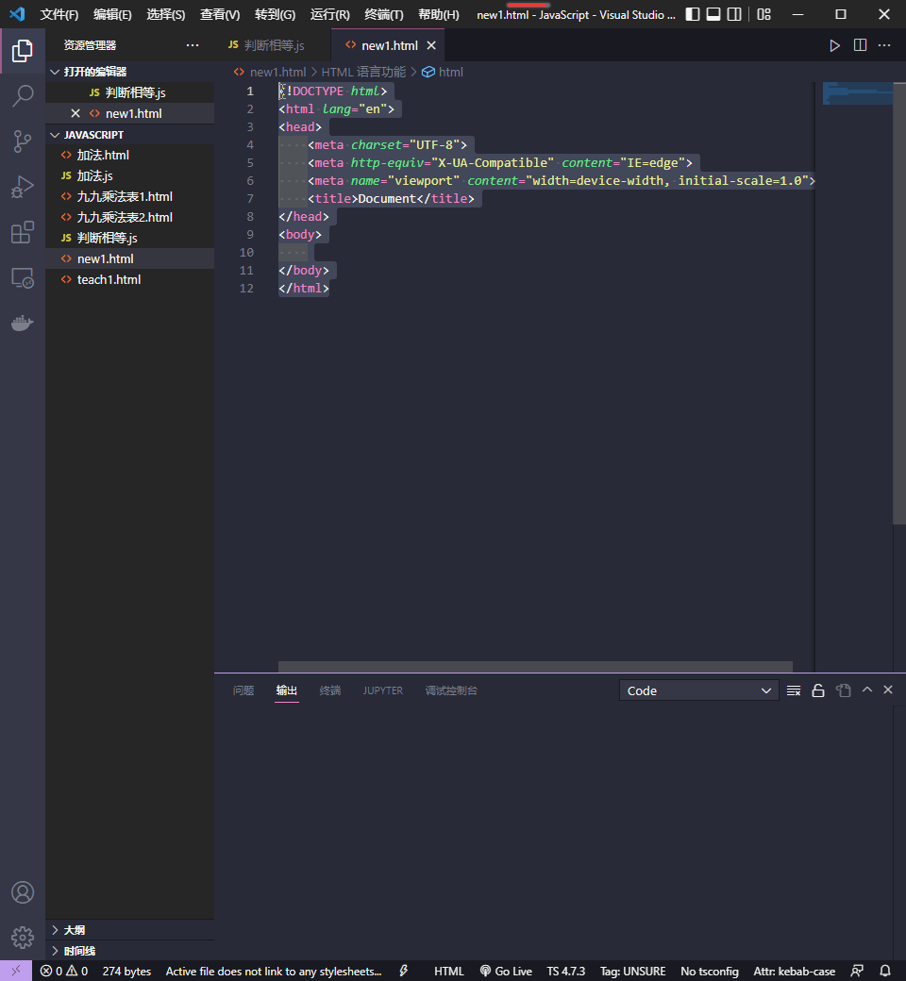Open the 转到(G) menu
Viewport: 906px width, 981px height.
tap(275, 14)
